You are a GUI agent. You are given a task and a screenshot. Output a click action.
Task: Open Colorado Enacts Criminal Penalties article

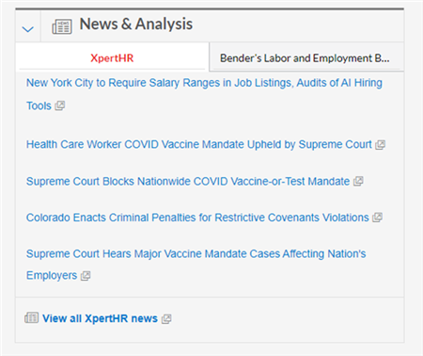tap(197, 218)
